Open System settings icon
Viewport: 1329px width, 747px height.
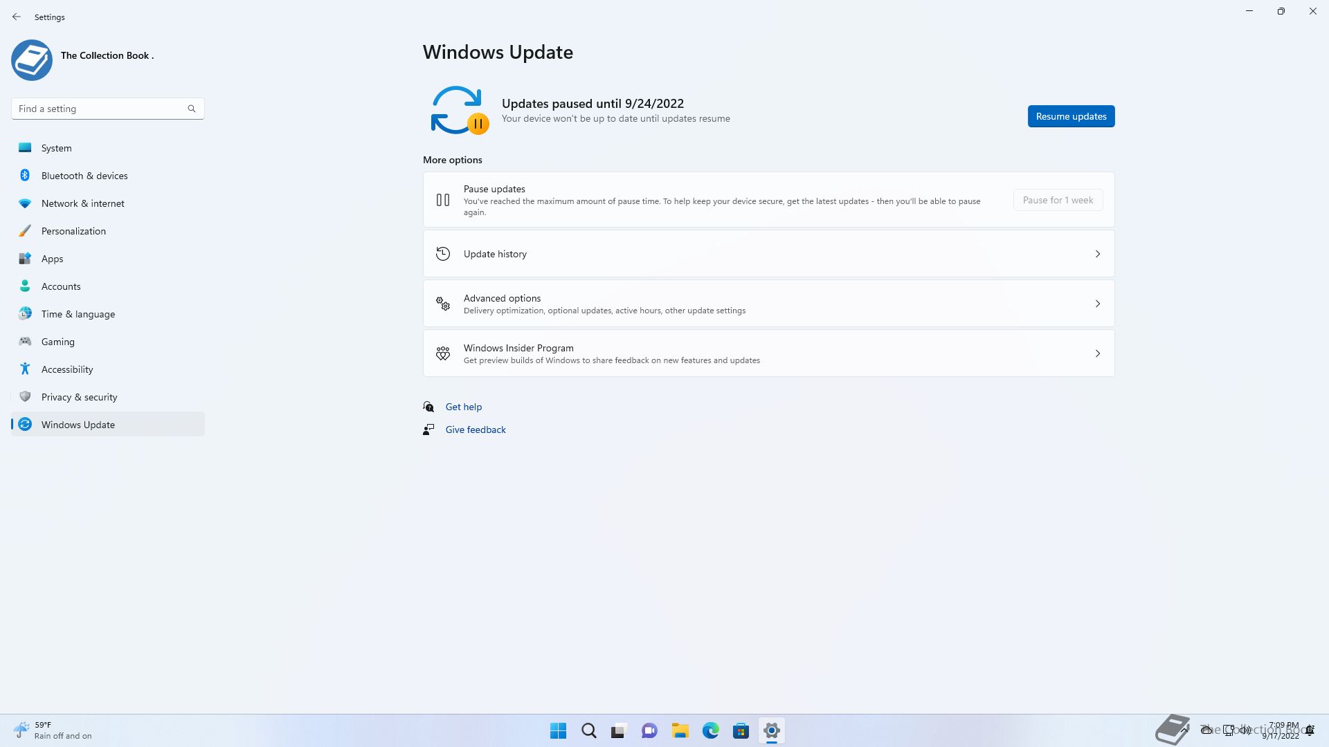[x=25, y=147]
